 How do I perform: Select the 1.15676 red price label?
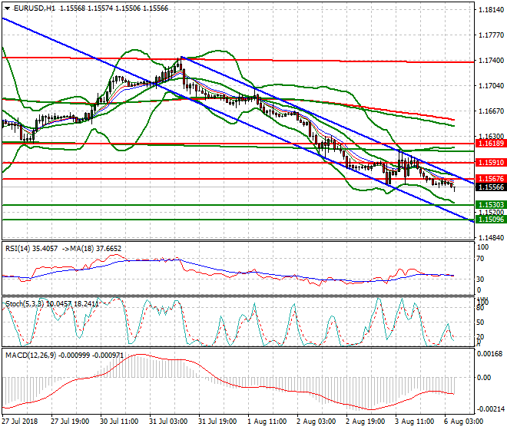490,179
